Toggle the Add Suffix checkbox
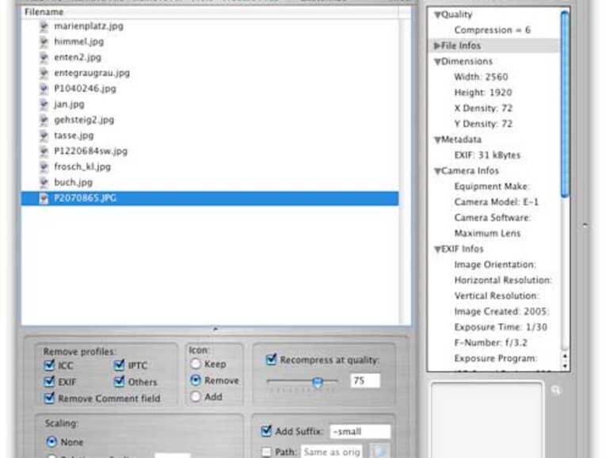 click(266, 431)
